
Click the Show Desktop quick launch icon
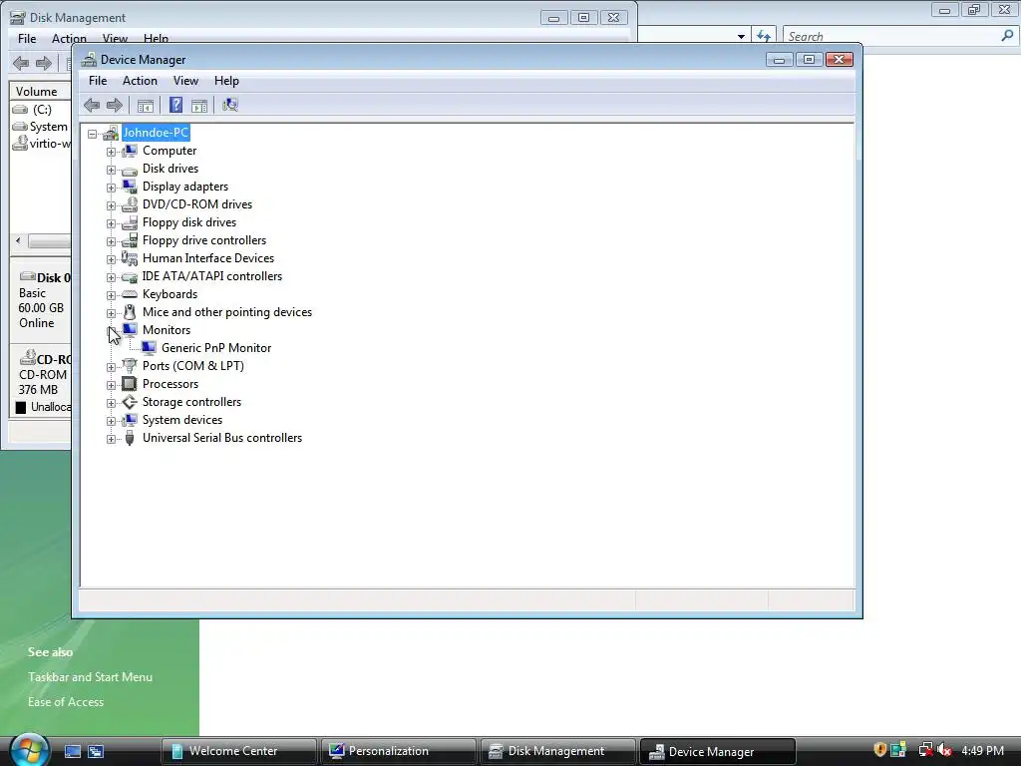coord(72,752)
